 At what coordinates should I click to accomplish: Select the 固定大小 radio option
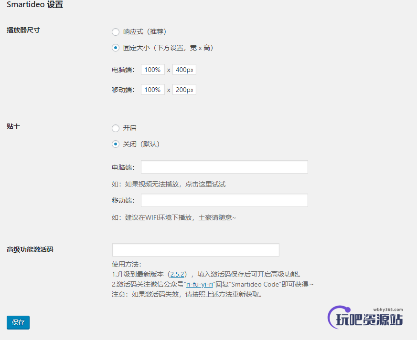point(116,48)
